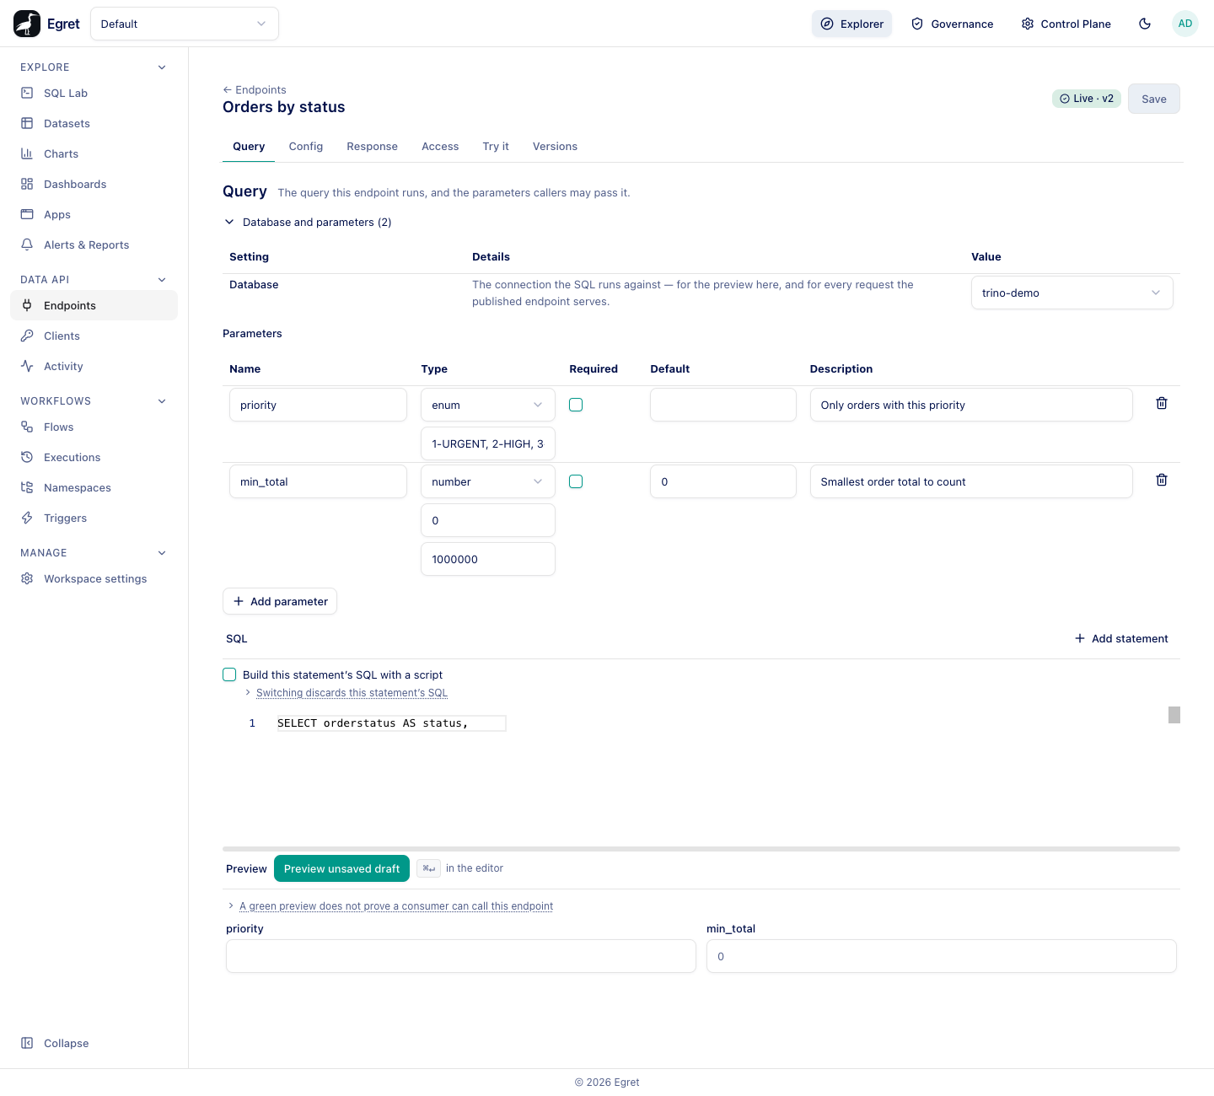Open Apps in the sidebar
This screenshot has width=1214, height=1096.
[x=94, y=214]
